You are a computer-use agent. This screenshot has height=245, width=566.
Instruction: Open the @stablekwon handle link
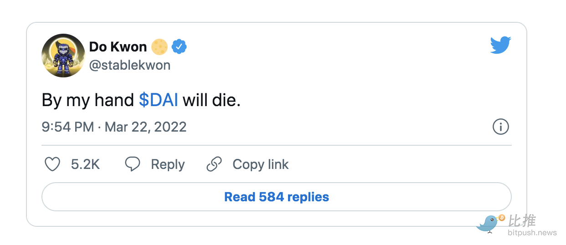pyautogui.click(x=130, y=65)
